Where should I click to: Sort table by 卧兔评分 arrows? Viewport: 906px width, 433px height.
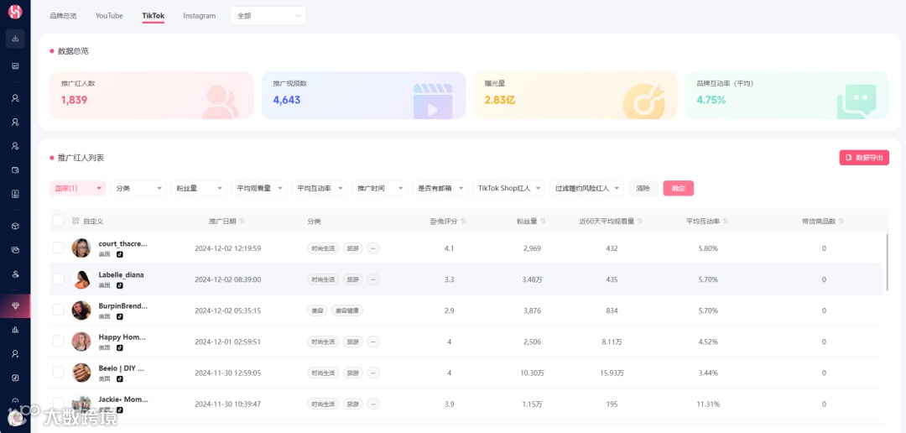[463, 221]
